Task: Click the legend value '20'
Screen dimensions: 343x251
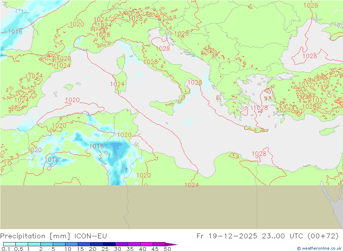Action: (93, 249)
